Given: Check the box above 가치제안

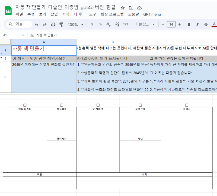Looking at the screenshot, I should click(x=98, y=105).
